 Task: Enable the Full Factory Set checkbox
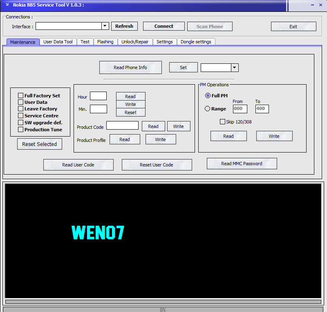[21, 96]
